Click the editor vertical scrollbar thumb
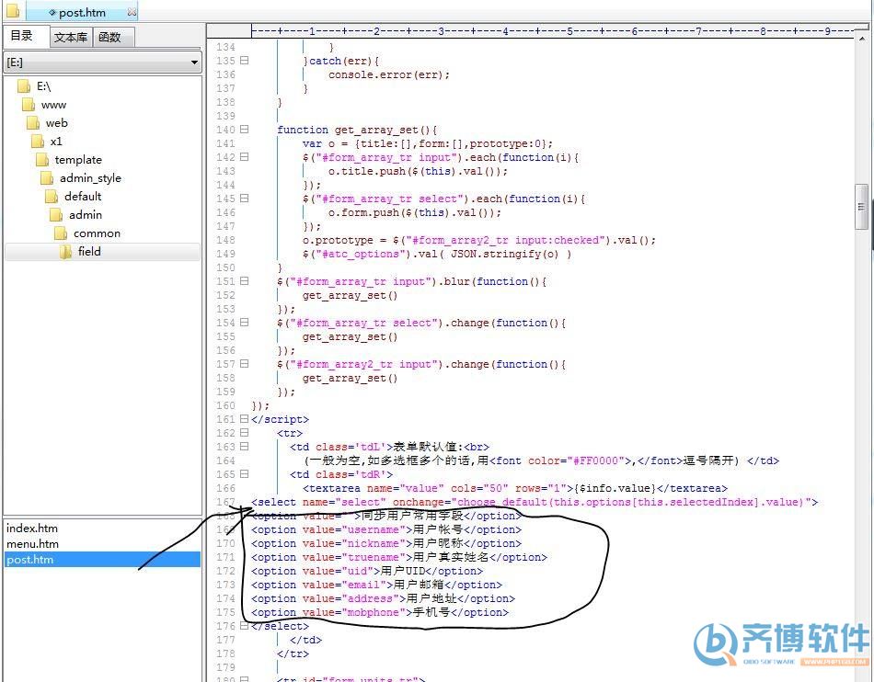Viewport: 874px width, 682px height. 861,206
